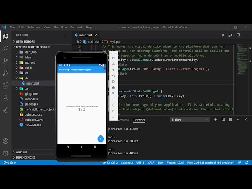Click the feedback icon in status bar
Viewport: 252px width, 189px height.
coord(239,163)
